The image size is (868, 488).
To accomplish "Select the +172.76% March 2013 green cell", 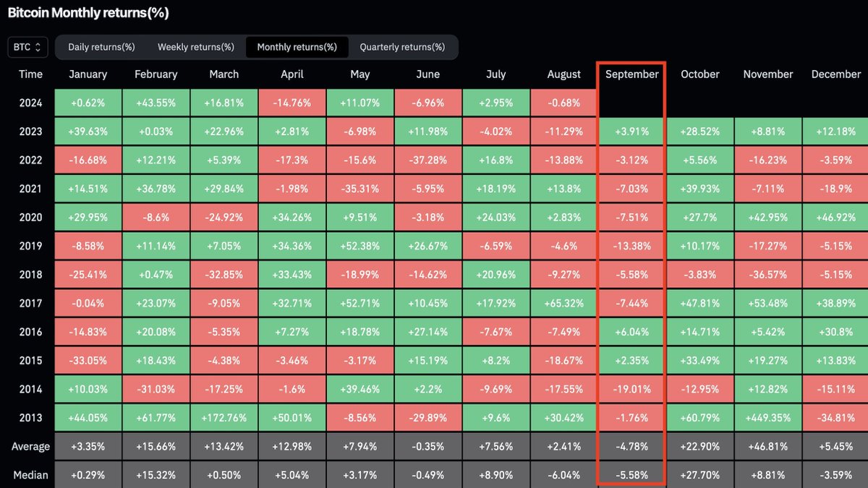I will click(224, 417).
